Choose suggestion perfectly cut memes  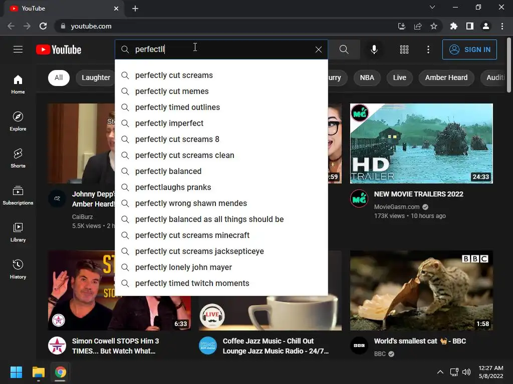click(221, 91)
